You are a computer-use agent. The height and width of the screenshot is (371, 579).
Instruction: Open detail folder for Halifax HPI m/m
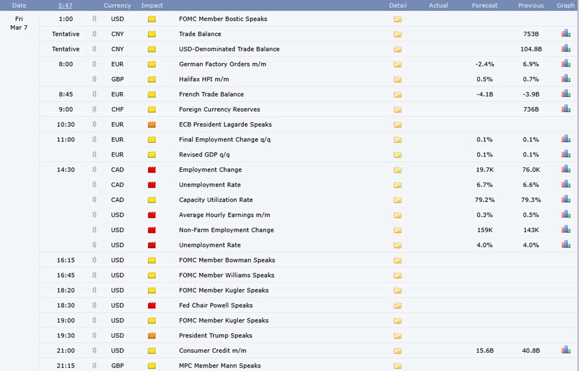[398, 79]
